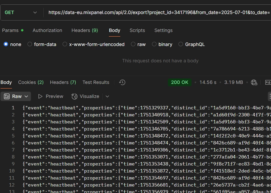
Task: Click the response line with time 1751354697
Action: click(147, 178)
